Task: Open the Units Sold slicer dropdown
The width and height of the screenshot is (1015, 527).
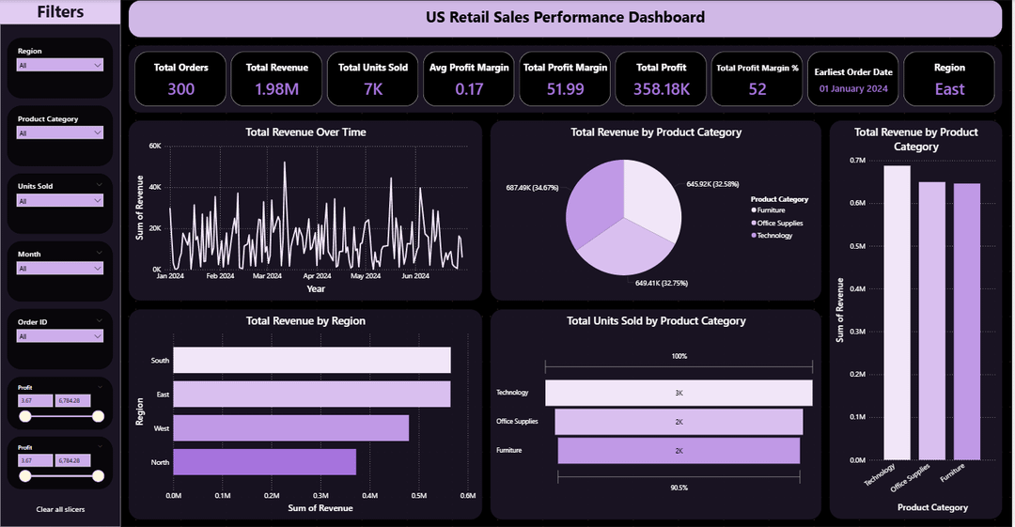Action: click(59, 201)
